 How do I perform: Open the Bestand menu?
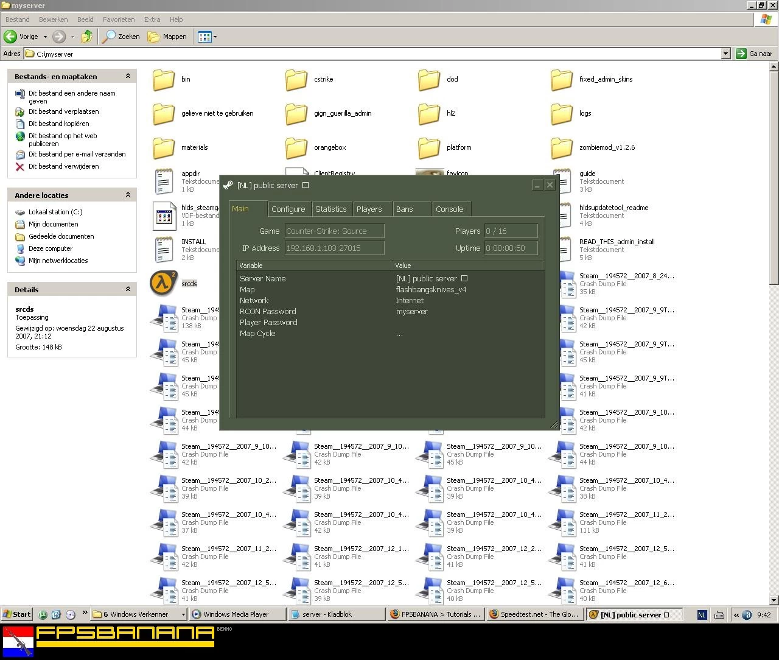point(18,19)
